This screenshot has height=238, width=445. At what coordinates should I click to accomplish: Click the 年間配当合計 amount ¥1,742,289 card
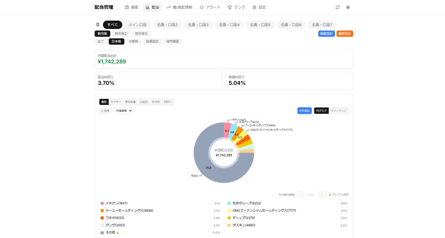224,59
